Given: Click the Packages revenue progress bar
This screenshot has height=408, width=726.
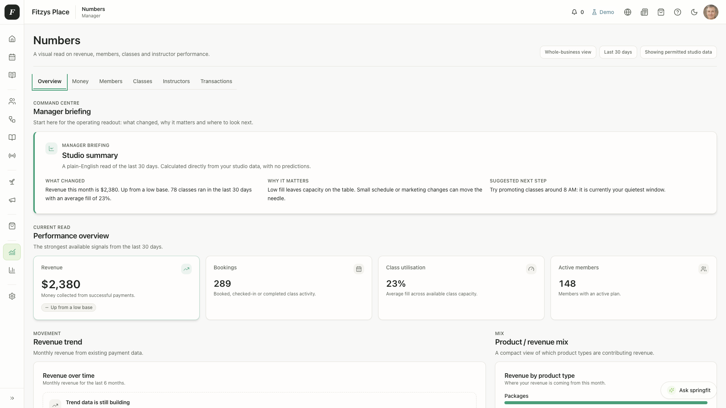Looking at the screenshot, I should [x=606, y=403].
